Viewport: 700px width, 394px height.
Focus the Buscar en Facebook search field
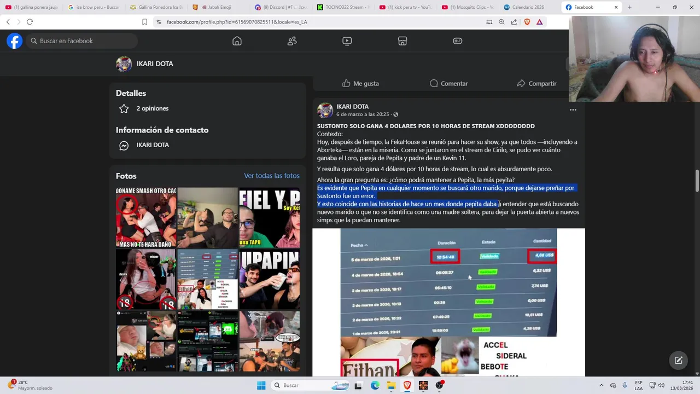coord(81,41)
